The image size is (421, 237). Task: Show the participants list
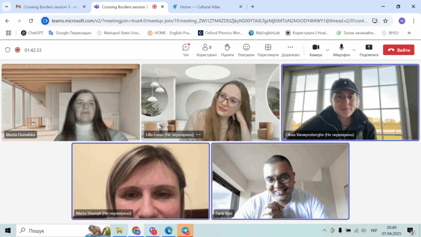[207, 49]
